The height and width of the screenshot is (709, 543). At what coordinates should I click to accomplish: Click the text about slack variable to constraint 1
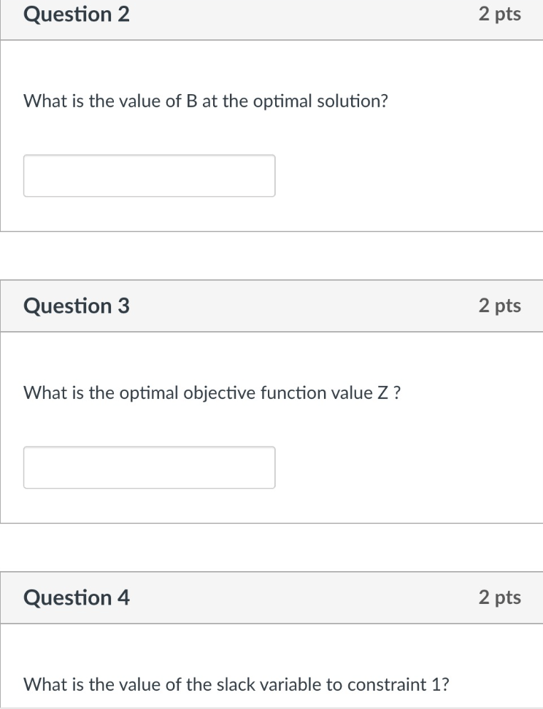(236, 684)
